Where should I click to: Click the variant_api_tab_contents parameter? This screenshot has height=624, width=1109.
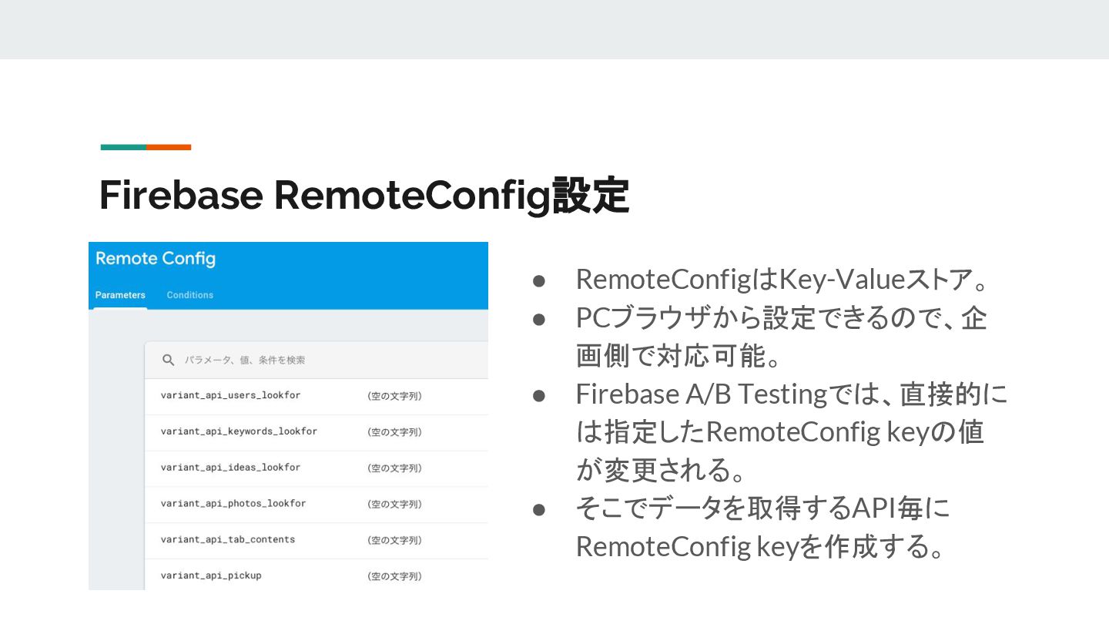coord(228,540)
